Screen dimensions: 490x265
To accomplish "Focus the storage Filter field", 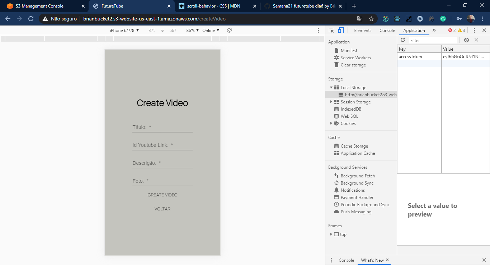I will point(433,40).
